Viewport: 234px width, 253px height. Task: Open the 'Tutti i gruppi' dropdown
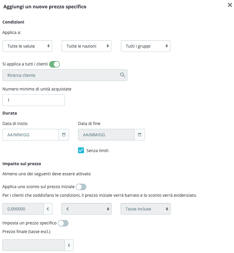146,46
